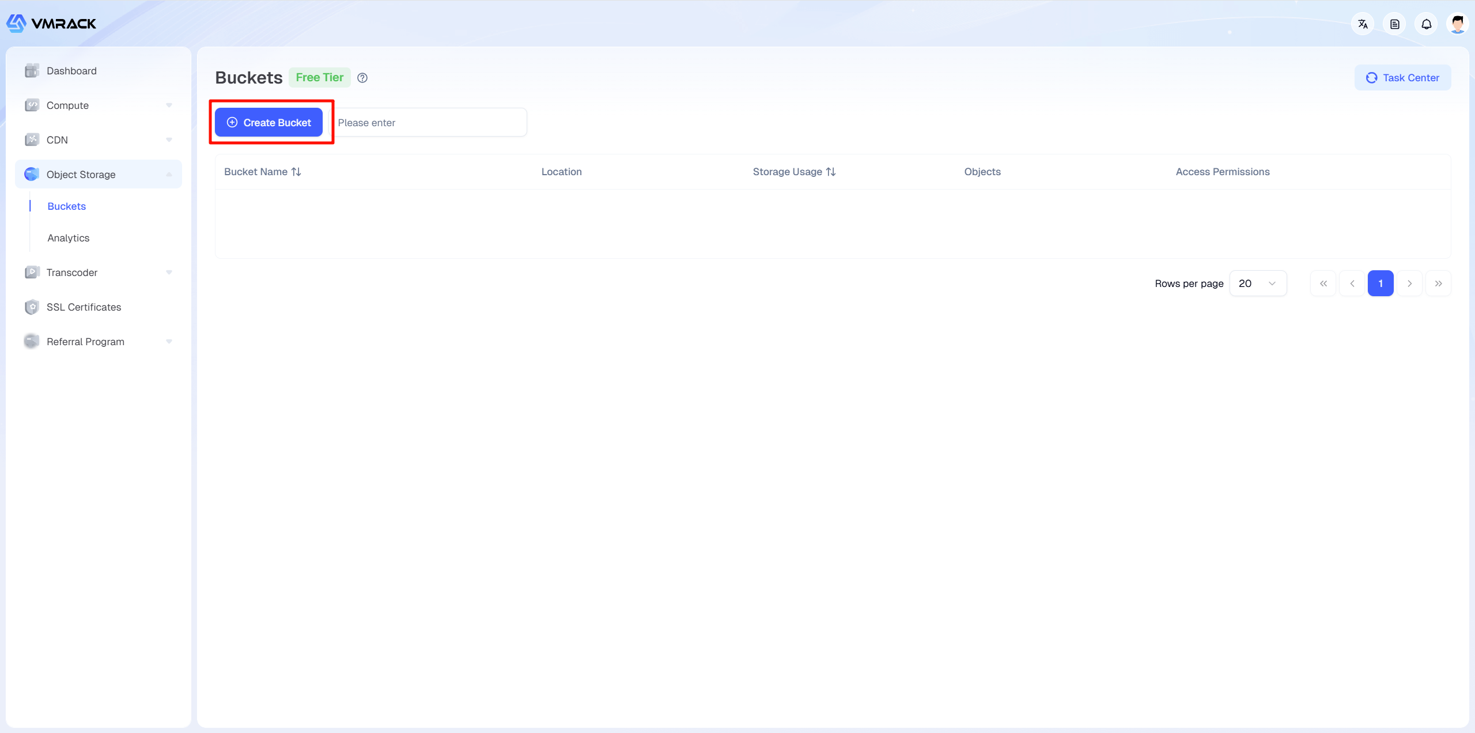Screen dimensions: 1475x733
Task: Open the notifications bell
Action: [1426, 24]
